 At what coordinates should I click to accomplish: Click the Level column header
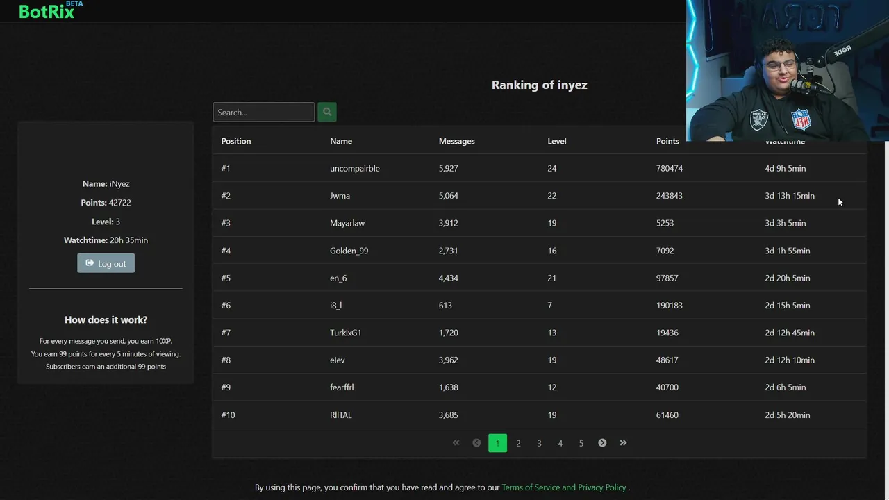(x=556, y=141)
